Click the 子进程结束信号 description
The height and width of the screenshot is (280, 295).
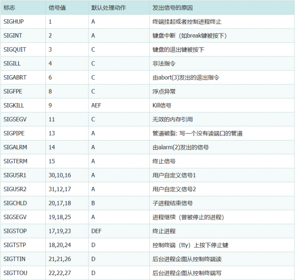click(x=173, y=203)
